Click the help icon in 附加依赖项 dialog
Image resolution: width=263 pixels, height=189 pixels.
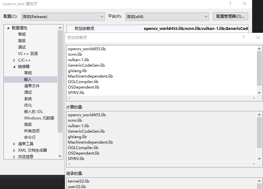[x=243, y=37]
